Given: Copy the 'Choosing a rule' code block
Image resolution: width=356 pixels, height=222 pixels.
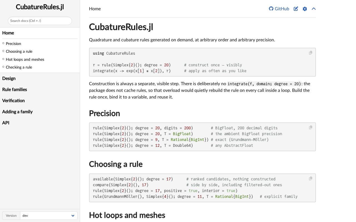Looking at the screenshot, I should click(x=311, y=178).
